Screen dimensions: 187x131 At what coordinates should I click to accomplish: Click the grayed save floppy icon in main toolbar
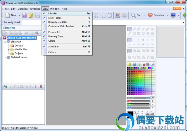tap(38, 15)
